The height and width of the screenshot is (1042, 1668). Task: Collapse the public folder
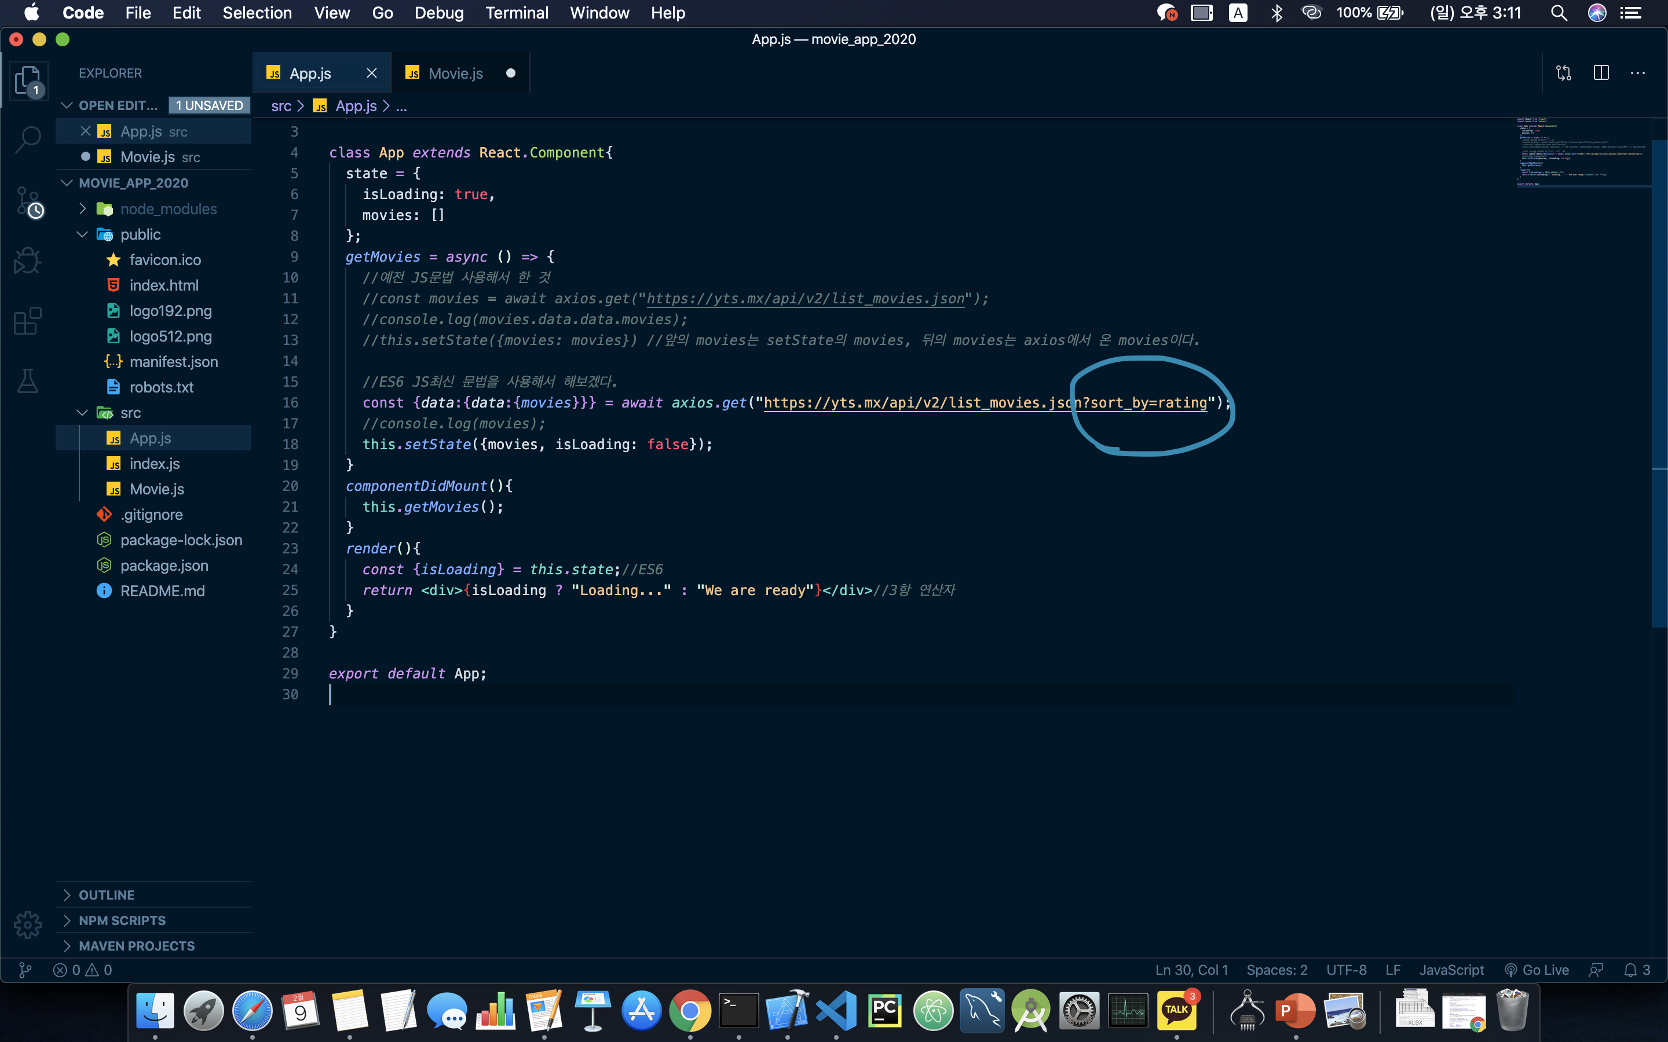pyautogui.click(x=140, y=234)
